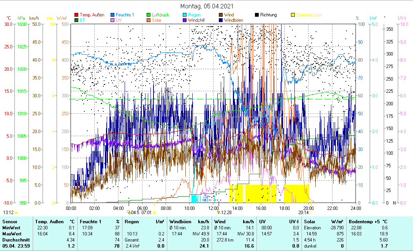Click the brown Wind legend square
The width and height of the screenshot is (413, 251).
pyautogui.click(x=221, y=15)
